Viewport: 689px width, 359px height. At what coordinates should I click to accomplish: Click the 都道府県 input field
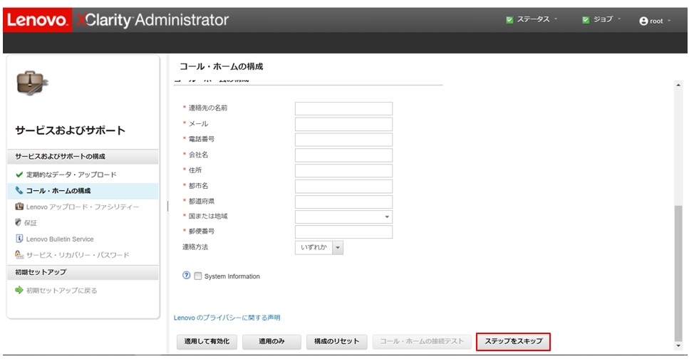pyautogui.click(x=343, y=202)
